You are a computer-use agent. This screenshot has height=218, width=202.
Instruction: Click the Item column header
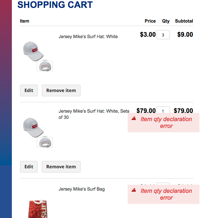point(25,21)
